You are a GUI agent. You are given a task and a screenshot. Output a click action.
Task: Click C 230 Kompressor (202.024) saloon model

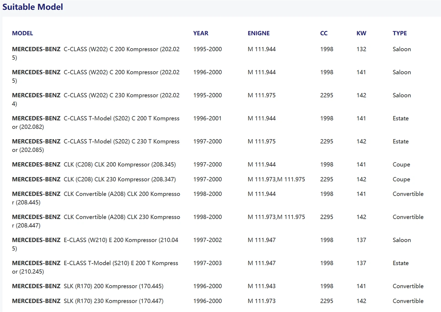(x=96, y=100)
